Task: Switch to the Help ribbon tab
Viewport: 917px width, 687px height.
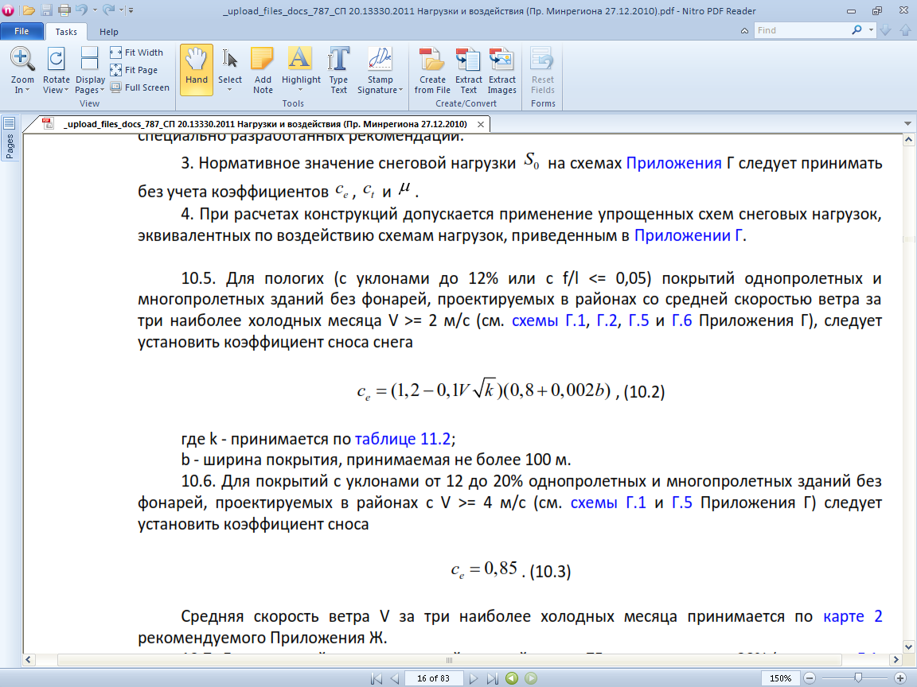Action: 109,32
